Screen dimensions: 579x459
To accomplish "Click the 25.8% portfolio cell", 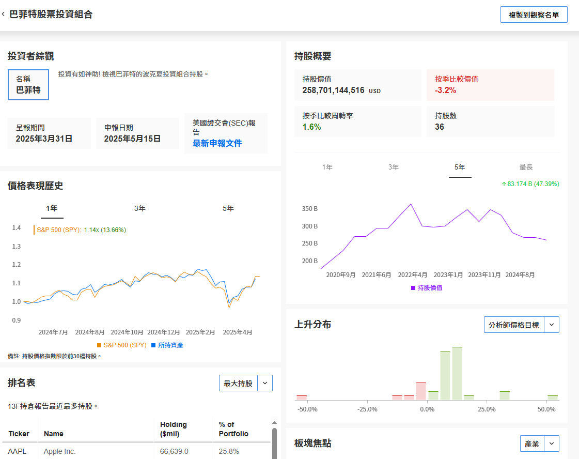I will [x=229, y=452].
